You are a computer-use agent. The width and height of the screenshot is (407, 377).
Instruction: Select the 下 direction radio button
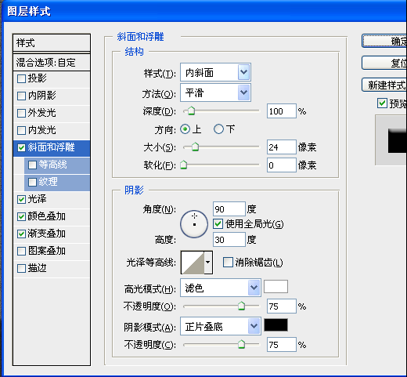click(x=218, y=129)
